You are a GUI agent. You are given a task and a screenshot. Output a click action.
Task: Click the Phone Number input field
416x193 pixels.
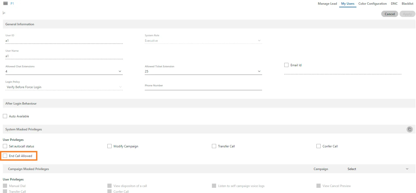click(203, 87)
